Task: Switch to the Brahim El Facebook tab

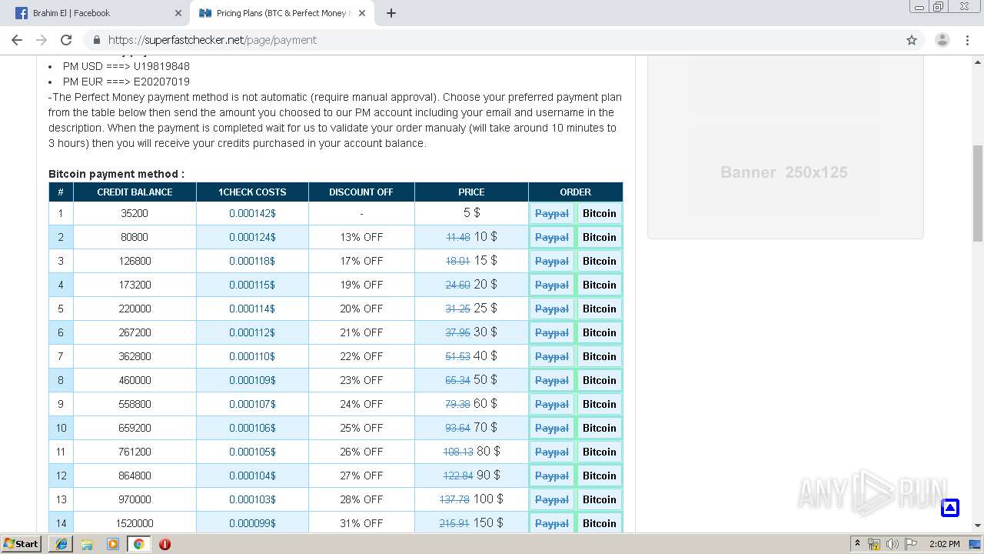Action: point(98,13)
